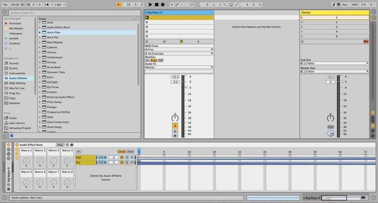The height and width of the screenshot is (203, 378).
Task: Launch the first clip in Big Major 9 track
Action: click(147, 18)
